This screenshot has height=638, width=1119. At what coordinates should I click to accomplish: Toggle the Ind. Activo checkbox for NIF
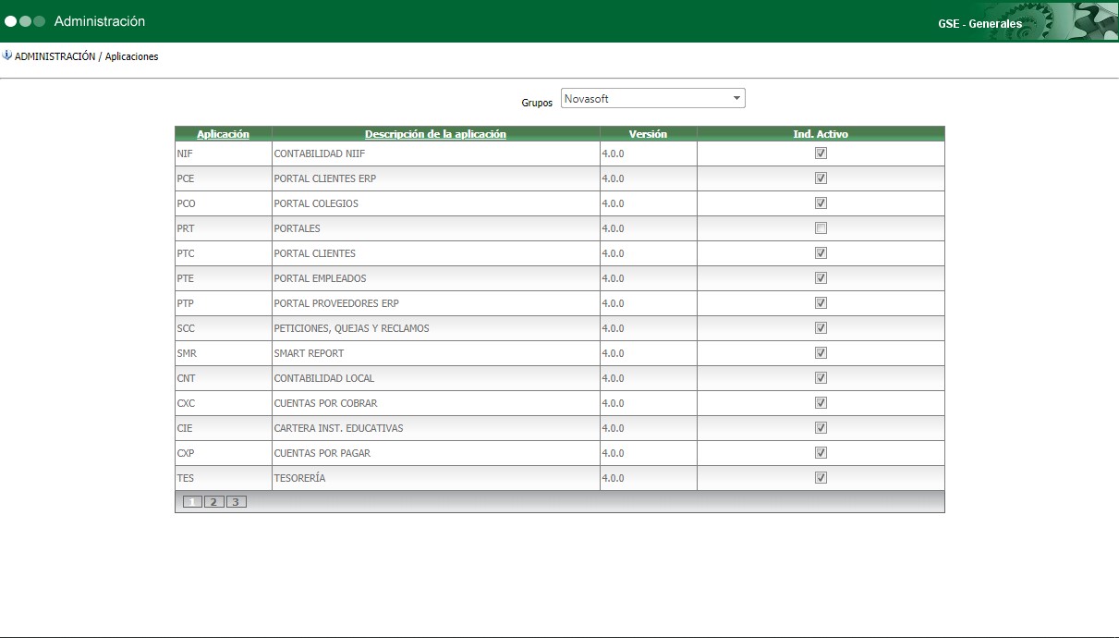[821, 153]
